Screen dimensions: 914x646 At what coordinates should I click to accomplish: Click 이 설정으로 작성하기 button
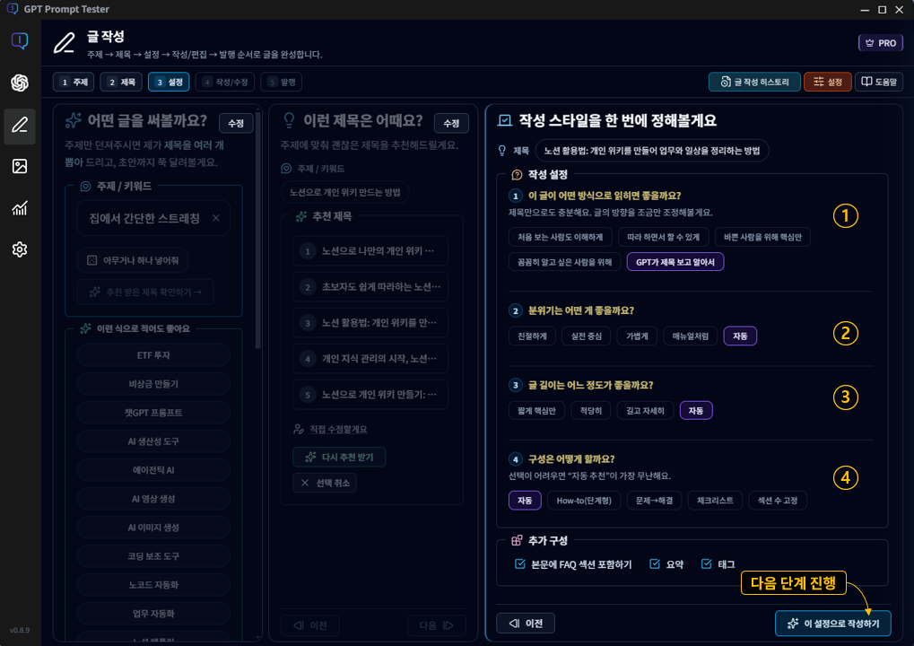click(x=832, y=623)
